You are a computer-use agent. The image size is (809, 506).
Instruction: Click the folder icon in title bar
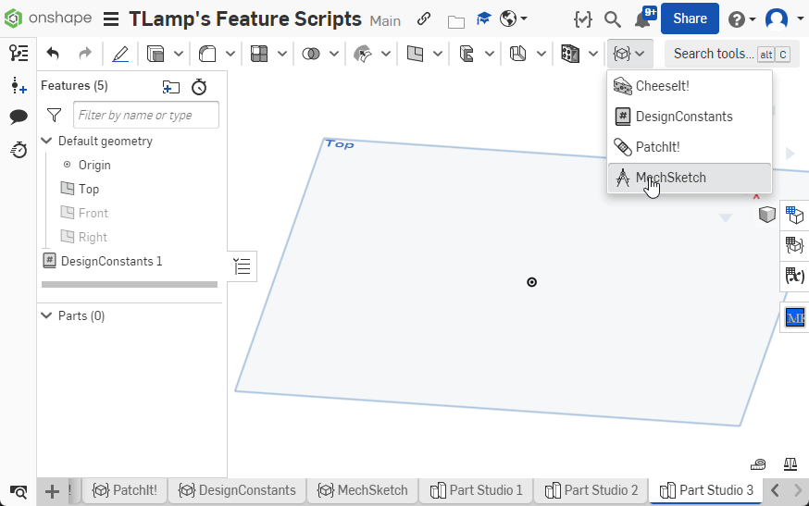tap(455, 21)
